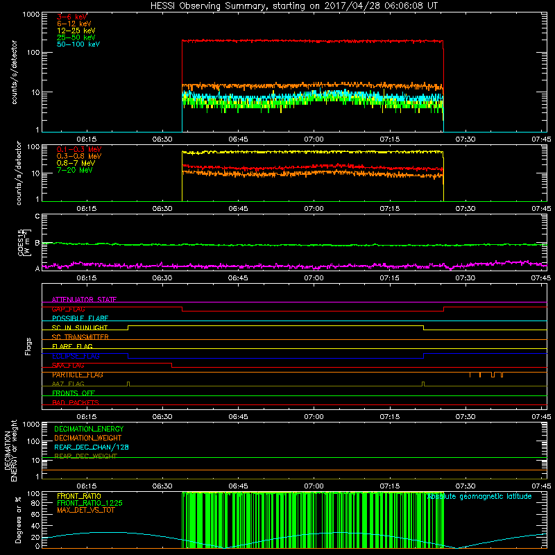Pick the SAA_FLAG label
The width and height of the screenshot is (555, 555).
click(x=68, y=366)
